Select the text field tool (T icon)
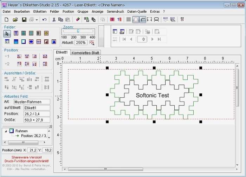The image size is (246, 177). click(16, 33)
